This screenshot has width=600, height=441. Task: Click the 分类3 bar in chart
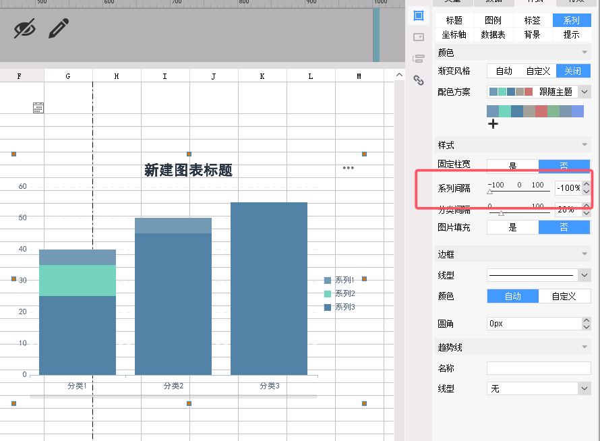point(269,289)
